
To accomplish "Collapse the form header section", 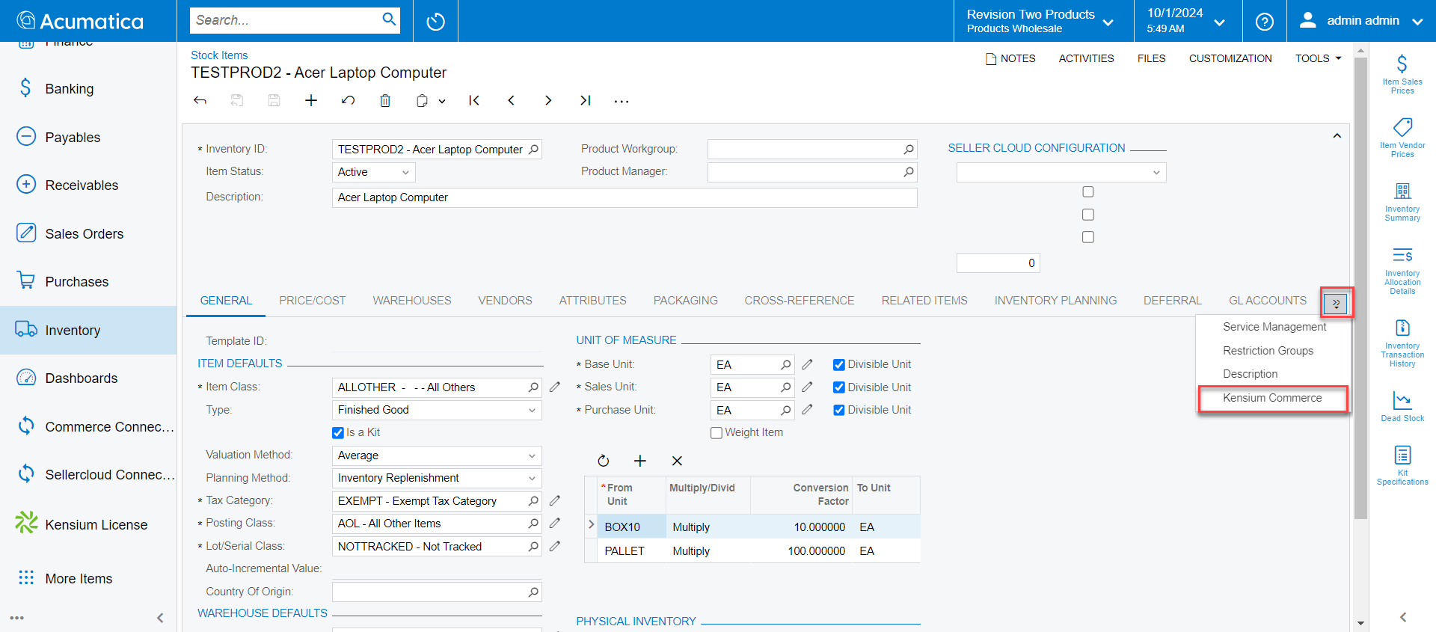I will (1337, 136).
